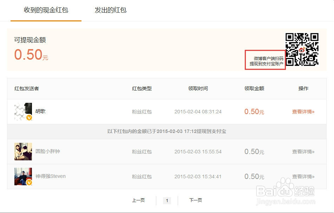Open the 发出的红包 tab
The image size is (334, 213).
coord(110,10)
